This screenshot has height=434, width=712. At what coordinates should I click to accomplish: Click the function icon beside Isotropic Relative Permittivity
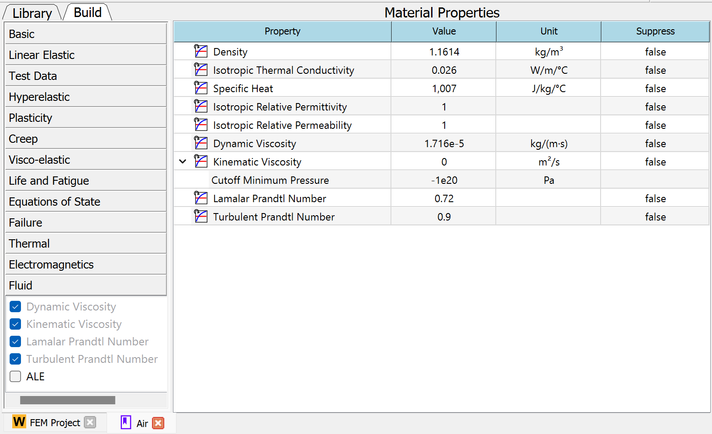click(201, 106)
